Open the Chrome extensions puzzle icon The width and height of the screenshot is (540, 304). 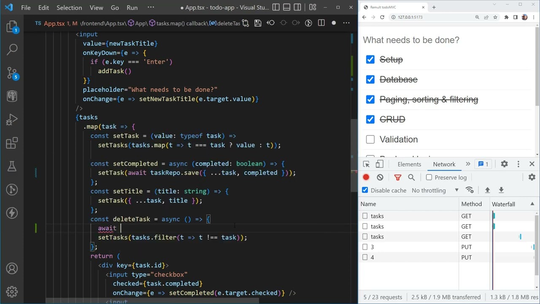[x=506, y=17]
